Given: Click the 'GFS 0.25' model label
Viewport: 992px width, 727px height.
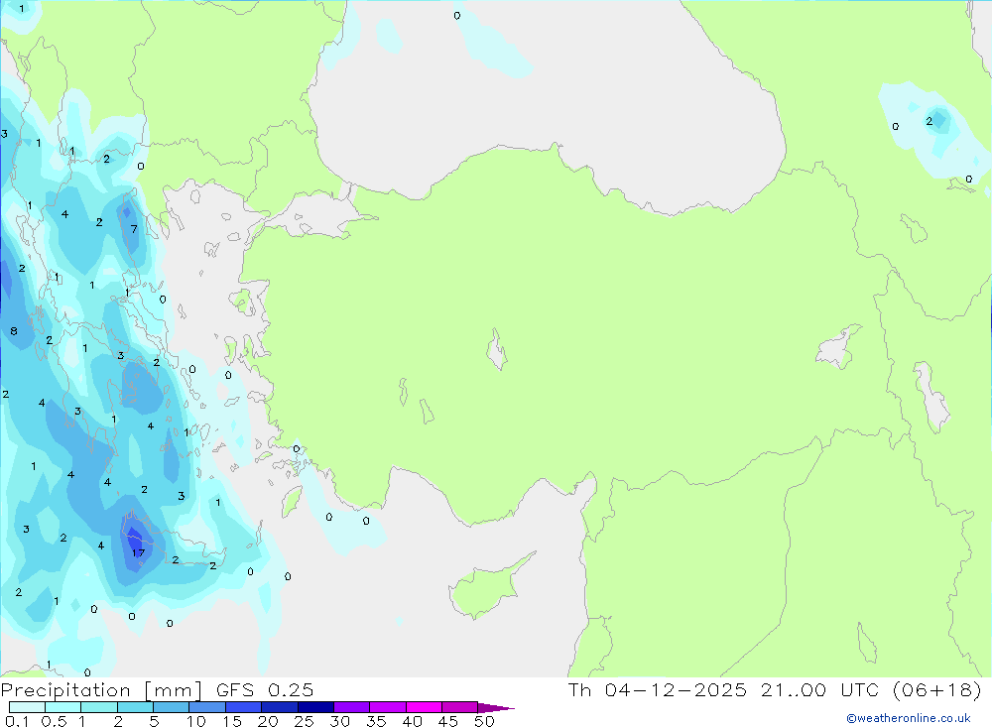Looking at the screenshot, I should pyautogui.click(x=265, y=689).
